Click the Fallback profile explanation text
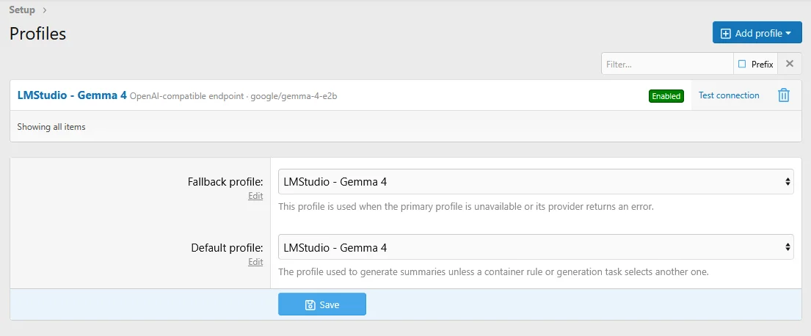Viewport: 811px width, 336px height. pos(466,207)
